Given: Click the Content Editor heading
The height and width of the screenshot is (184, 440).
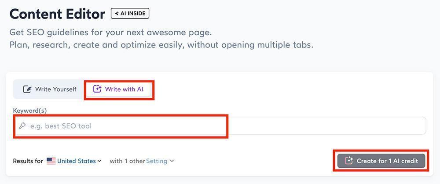Looking at the screenshot, I should click(57, 14).
